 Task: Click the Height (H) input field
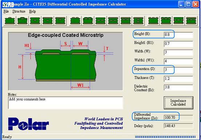click(178, 35)
